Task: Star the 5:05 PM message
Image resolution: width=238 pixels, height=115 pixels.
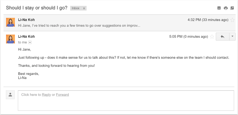Action: 212,37
